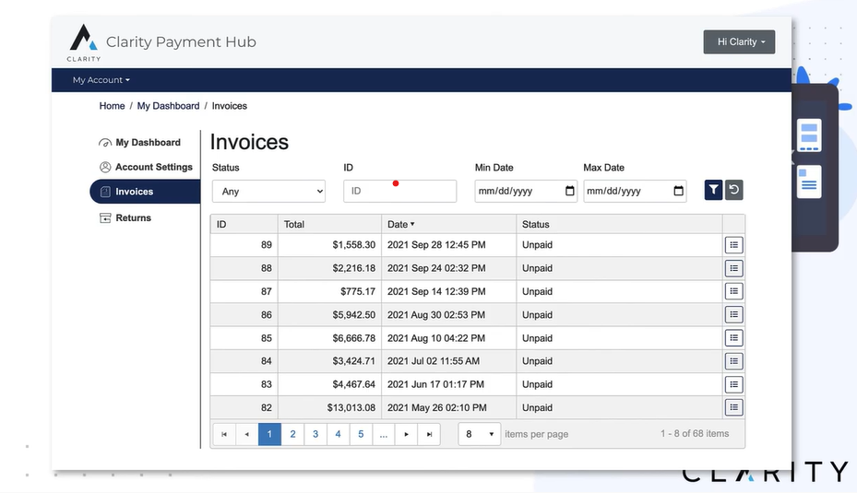Open Min Date calendar picker icon

click(569, 191)
